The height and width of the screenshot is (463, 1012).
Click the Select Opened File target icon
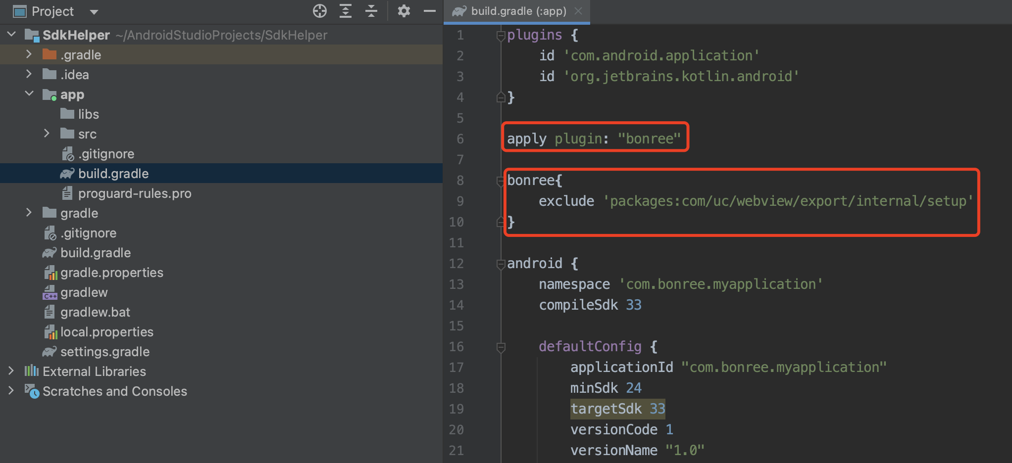(x=320, y=11)
